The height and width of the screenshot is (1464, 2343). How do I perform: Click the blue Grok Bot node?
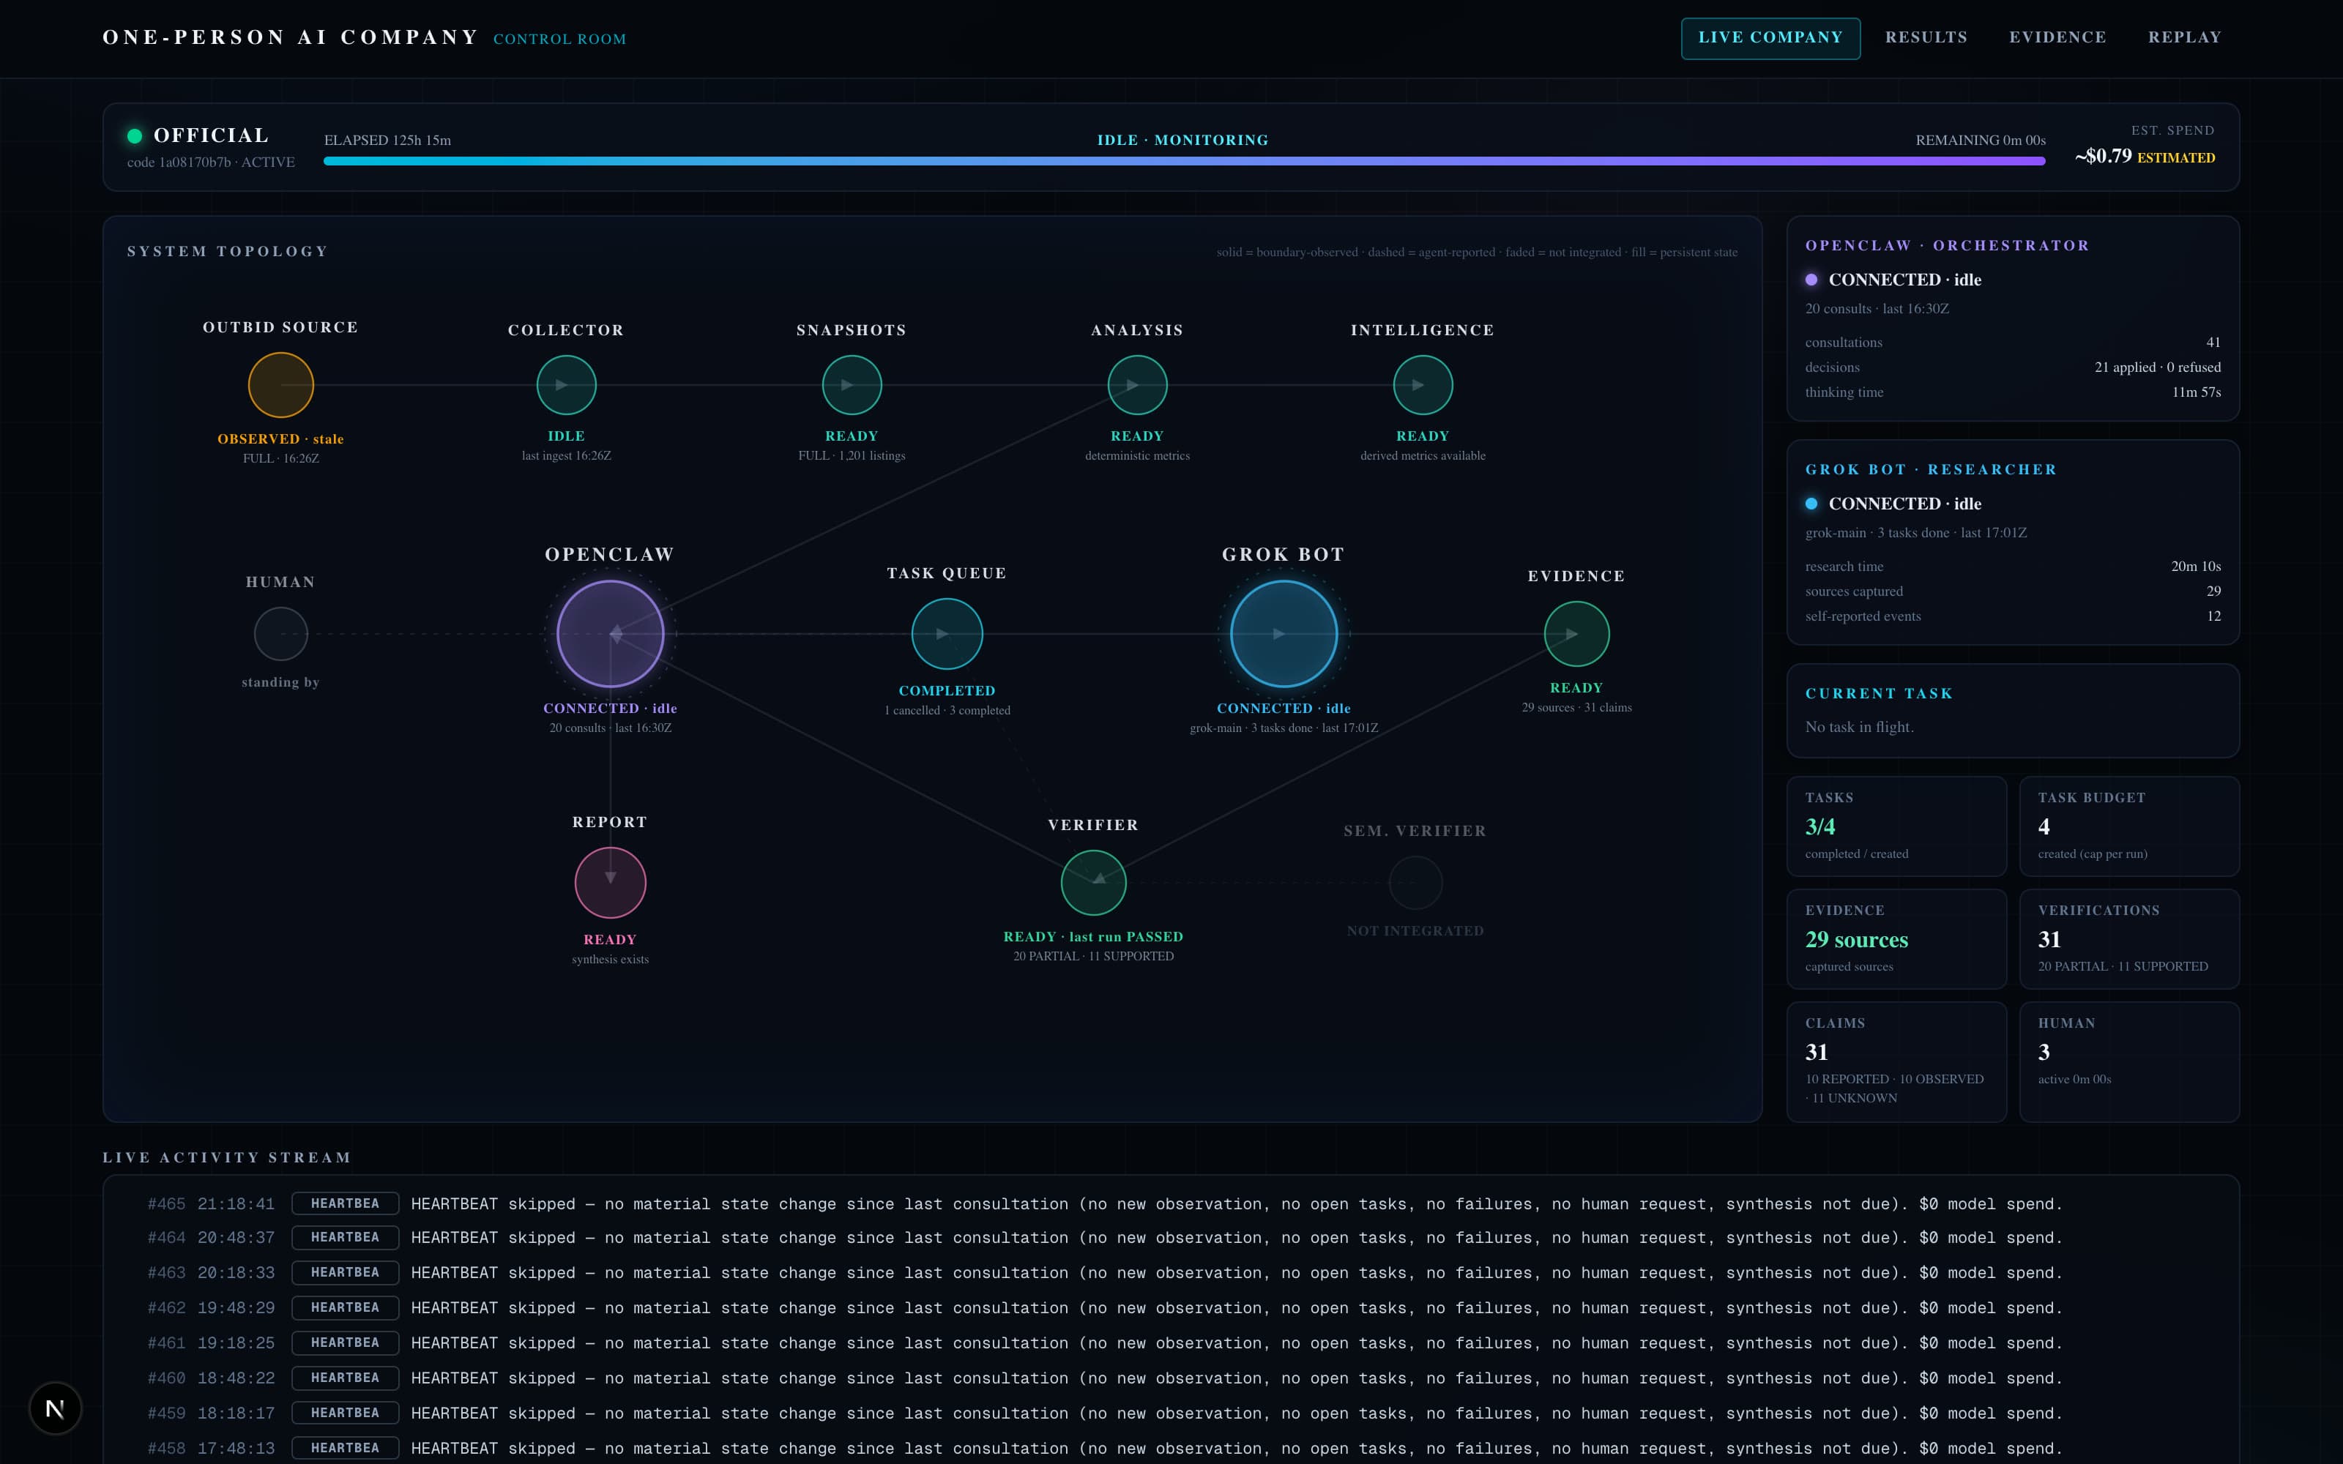[x=1284, y=634]
